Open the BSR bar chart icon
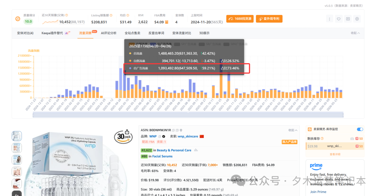378x196 pixels. click(x=196, y=150)
